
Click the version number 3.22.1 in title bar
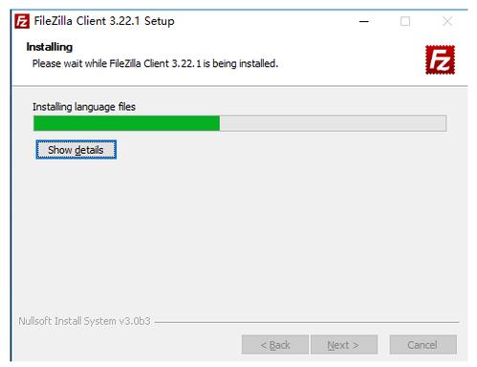tap(124, 21)
